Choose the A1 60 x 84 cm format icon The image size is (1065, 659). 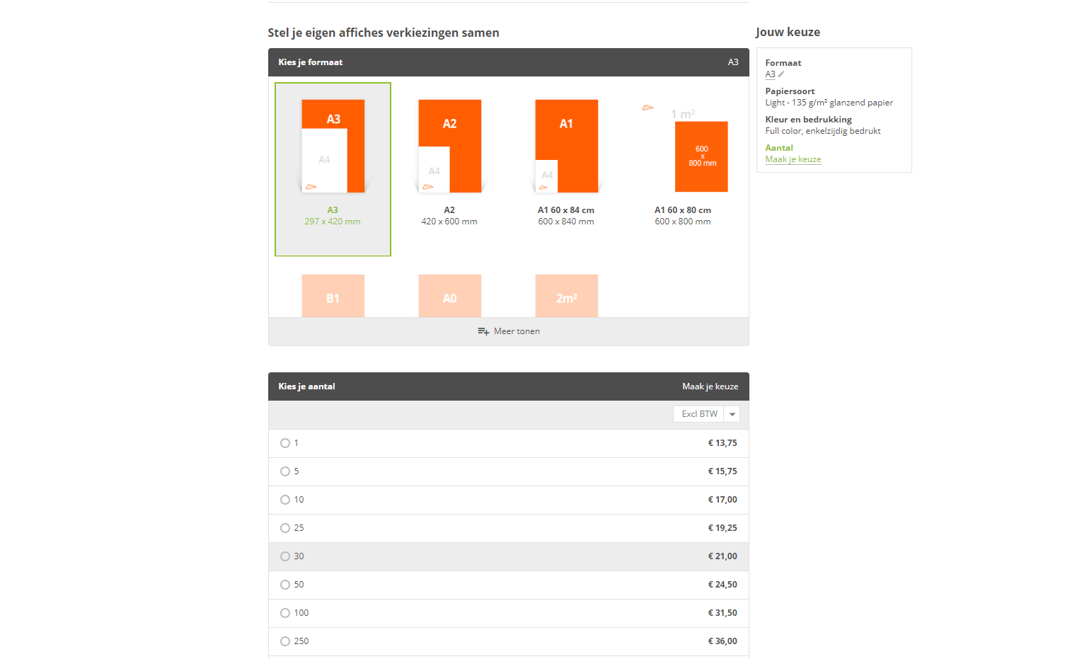pos(566,146)
